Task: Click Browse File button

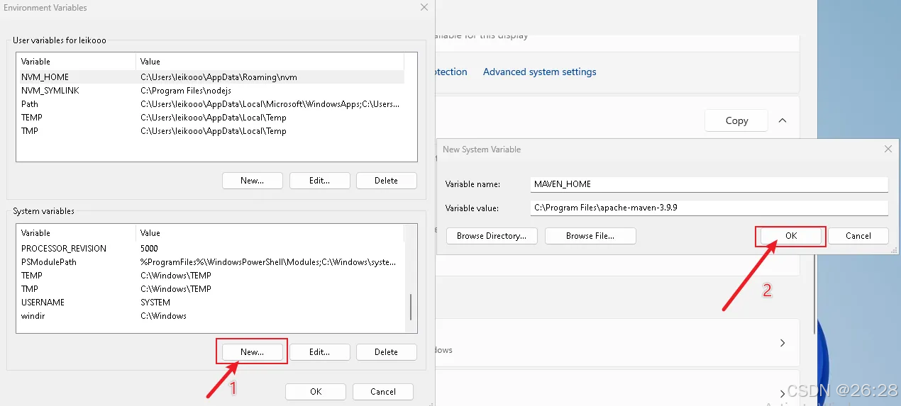Action: click(x=590, y=236)
